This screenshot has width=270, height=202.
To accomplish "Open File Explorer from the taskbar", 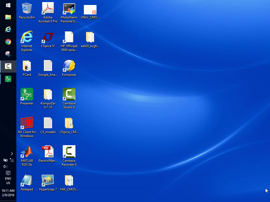I will (x=8, y=17).
